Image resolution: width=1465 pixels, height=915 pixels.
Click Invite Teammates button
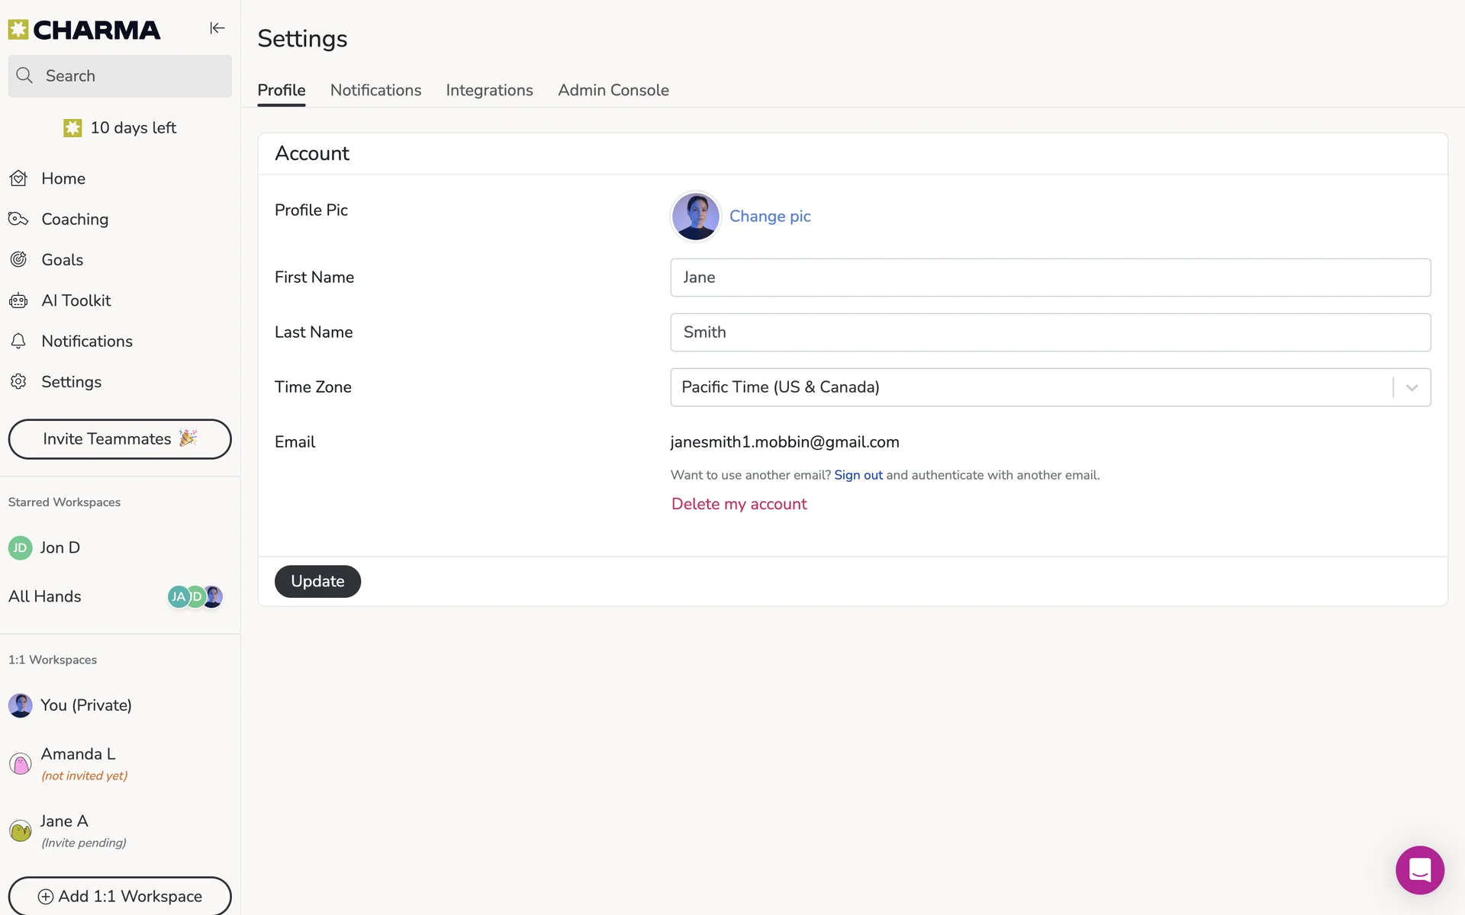pos(120,439)
